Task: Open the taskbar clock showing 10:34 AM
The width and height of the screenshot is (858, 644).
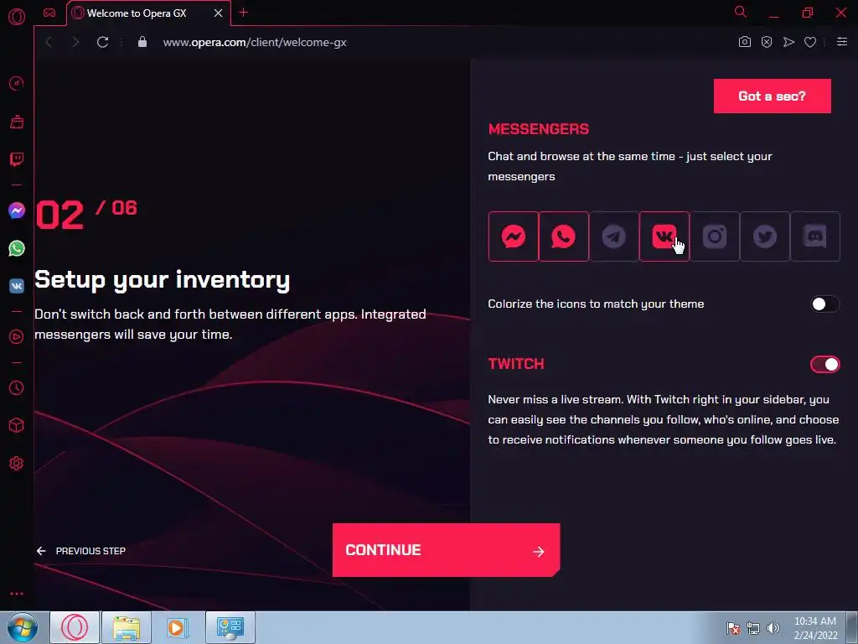Action: click(x=815, y=628)
